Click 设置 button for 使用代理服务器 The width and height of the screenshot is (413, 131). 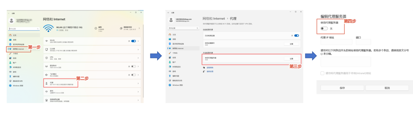point(292,59)
